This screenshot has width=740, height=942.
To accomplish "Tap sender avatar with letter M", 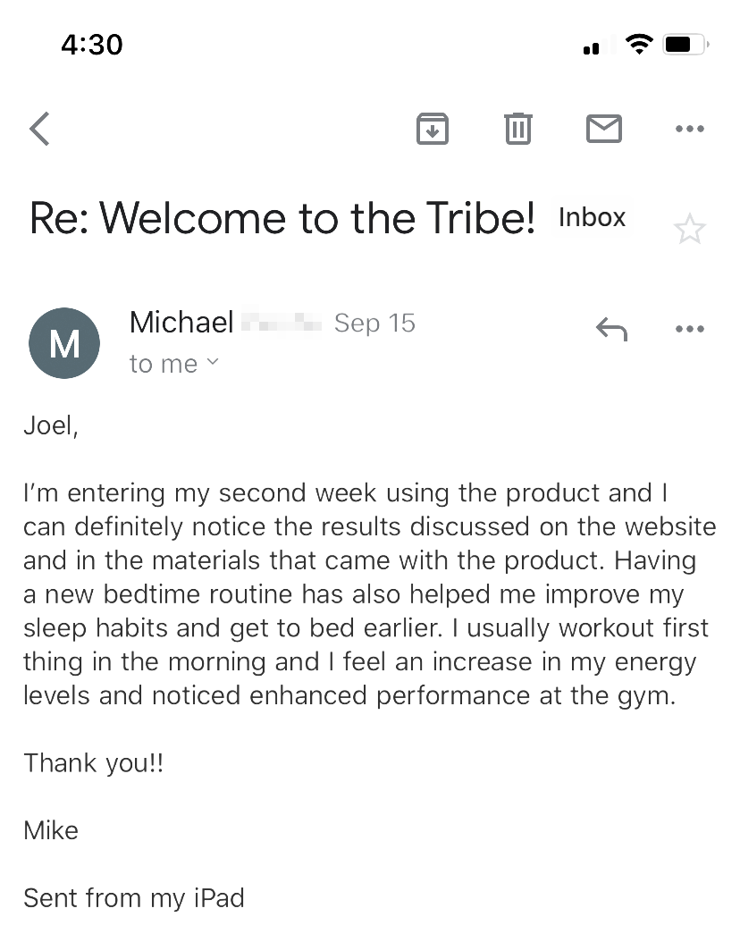I will 64,343.
